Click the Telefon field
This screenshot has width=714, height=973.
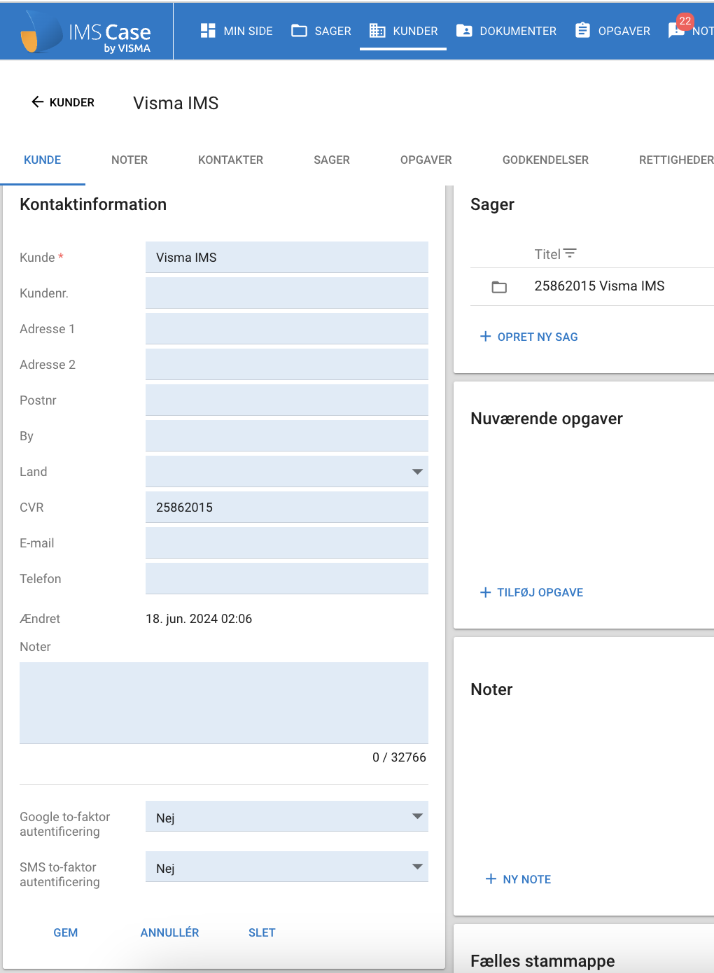pos(287,578)
